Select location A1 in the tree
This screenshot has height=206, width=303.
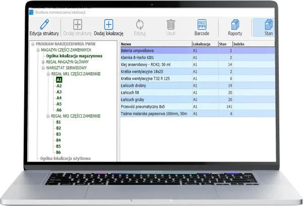pyautogui.click(x=59, y=80)
